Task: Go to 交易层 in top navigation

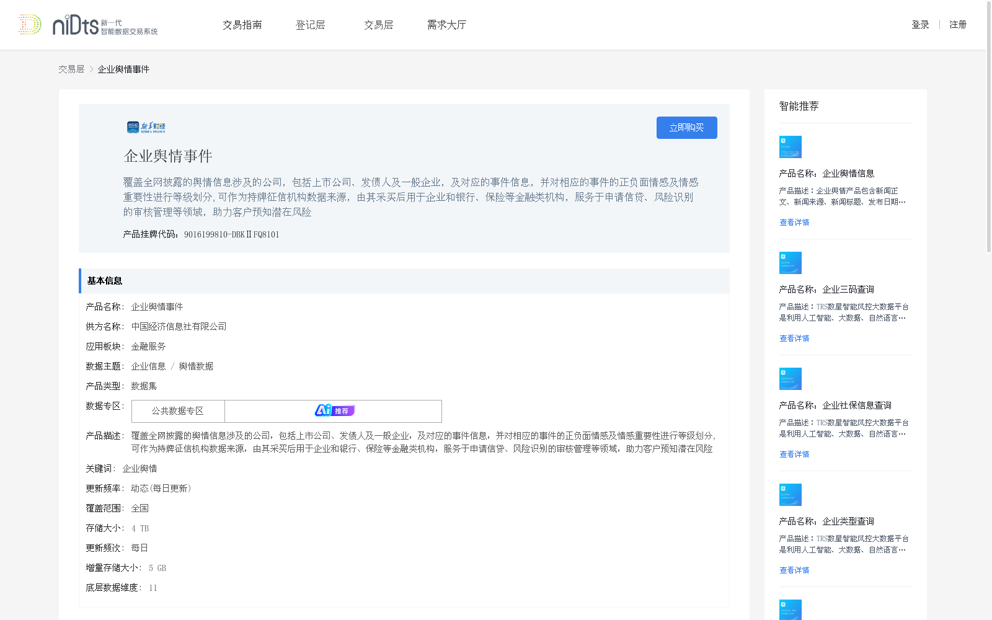Action: point(379,25)
